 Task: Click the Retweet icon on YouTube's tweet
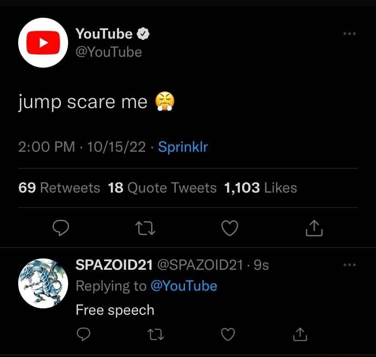pyautogui.click(x=145, y=228)
